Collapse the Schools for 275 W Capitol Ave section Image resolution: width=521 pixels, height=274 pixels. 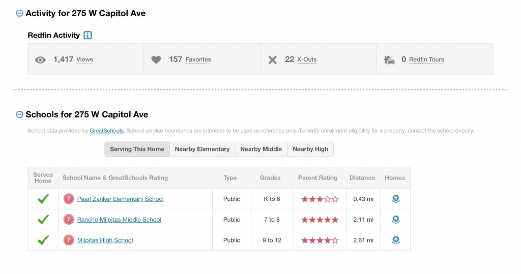(20, 115)
